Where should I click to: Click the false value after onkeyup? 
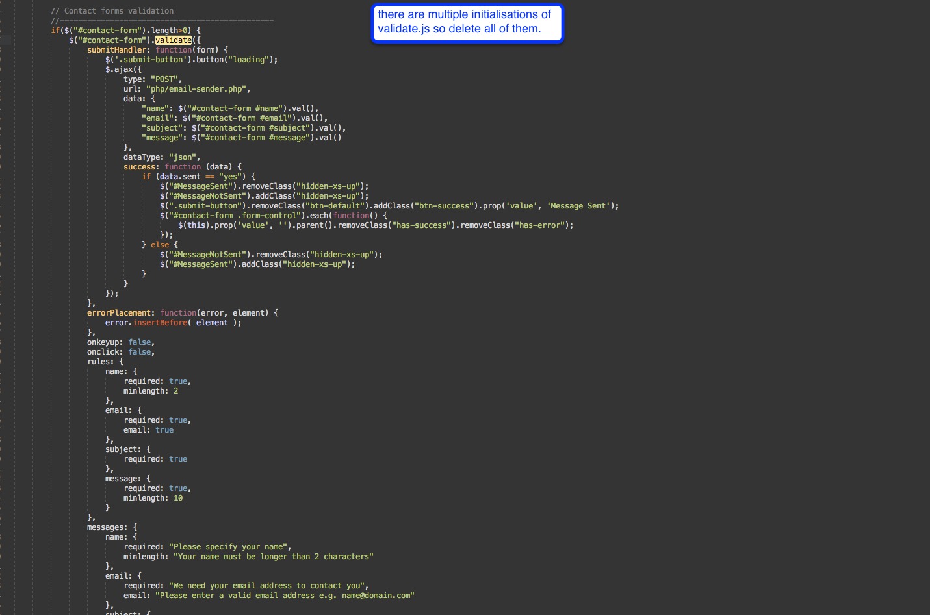(140, 342)
